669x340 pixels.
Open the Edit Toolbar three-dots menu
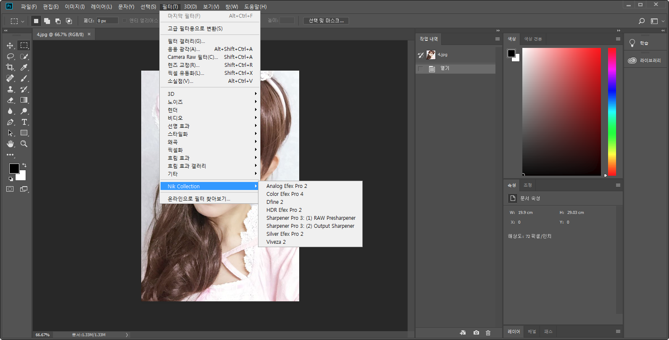10,155
